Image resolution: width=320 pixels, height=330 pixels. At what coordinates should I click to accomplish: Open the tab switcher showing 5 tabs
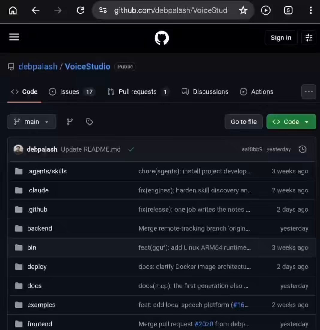click(288, 10)
